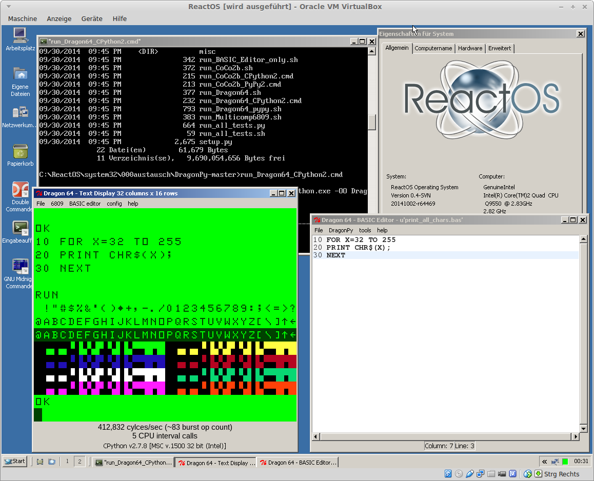594x481 pixels.
Task: Click the green square tray icon
Action: click(x=565, y=462)
